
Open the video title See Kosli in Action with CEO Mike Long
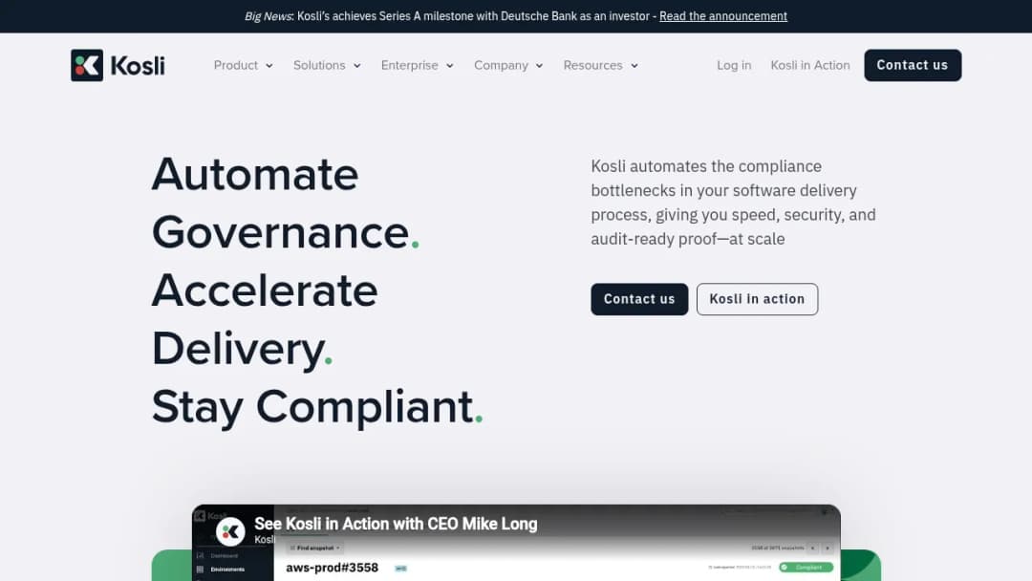coord(396,524)
